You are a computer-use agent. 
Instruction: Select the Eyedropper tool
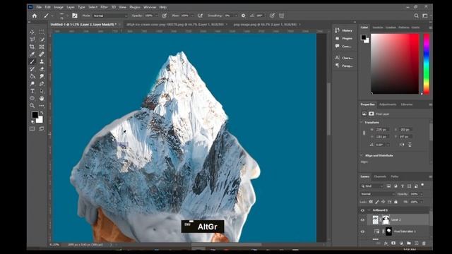point(32,54)
